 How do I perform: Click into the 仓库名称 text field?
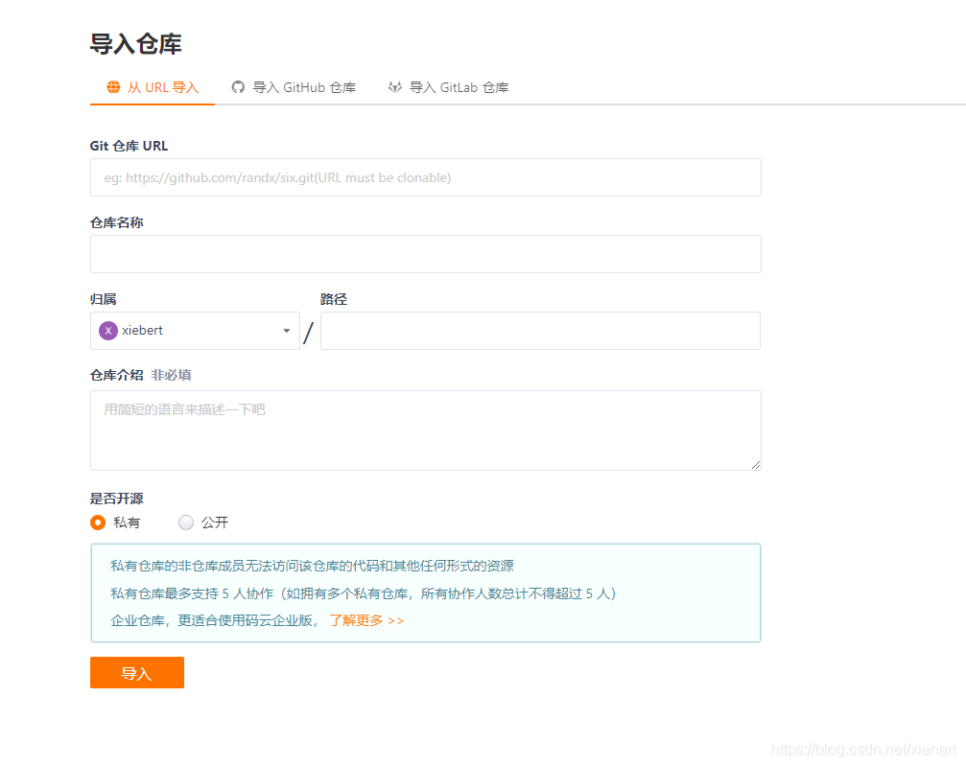426,254
